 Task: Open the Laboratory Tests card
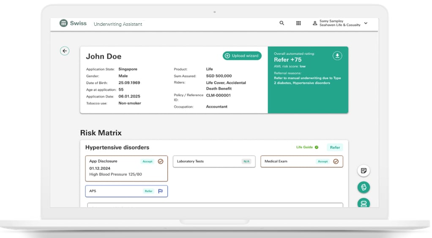214,161
